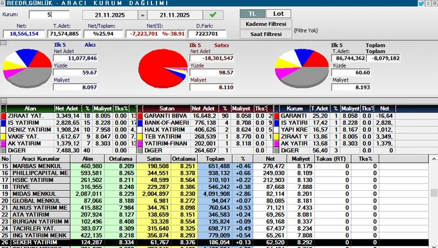The image size is (438, 248).
Task: Select the ALNUS YATIRIM ME row
Action: (x=214, y=208)
